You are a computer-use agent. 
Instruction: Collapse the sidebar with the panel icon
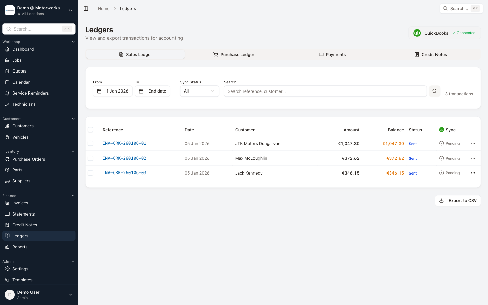[x=86, y=8]
